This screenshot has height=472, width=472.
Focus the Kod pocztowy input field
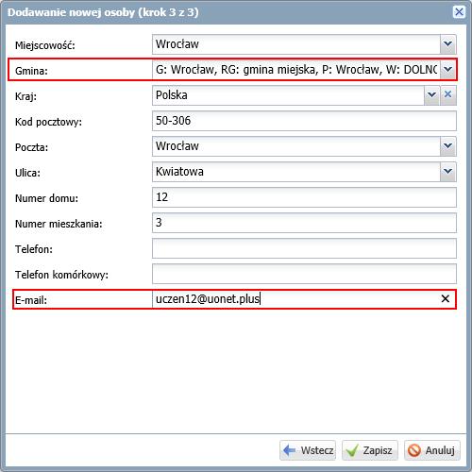coord(304,121)
